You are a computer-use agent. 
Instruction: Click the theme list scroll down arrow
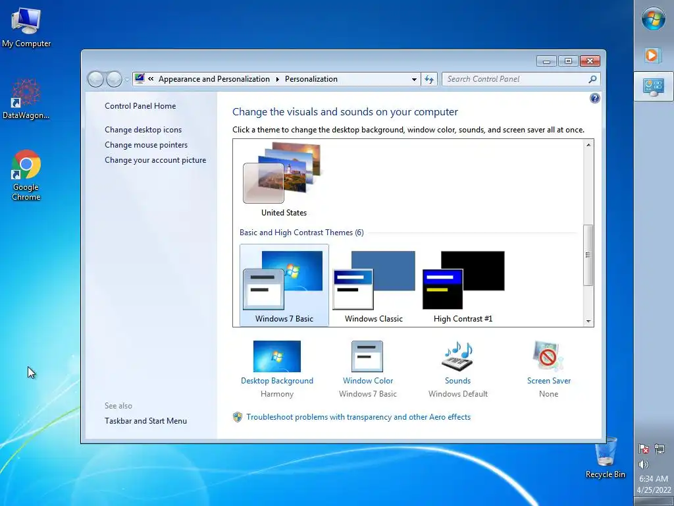(588, 322)
